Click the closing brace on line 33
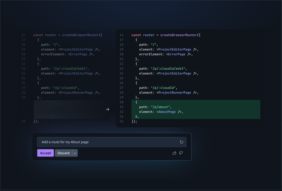The height and width of the screenshot is (191, 282). click(x=137, y=117)
